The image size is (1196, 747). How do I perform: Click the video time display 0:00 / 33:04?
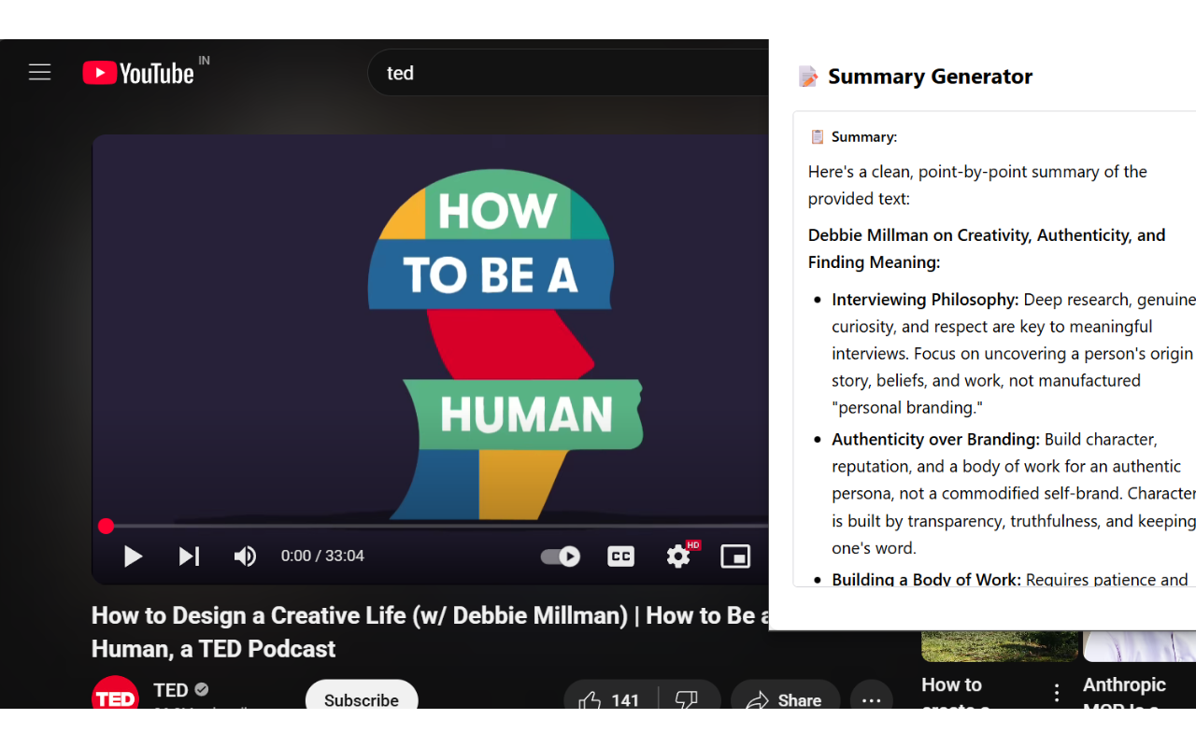[x=322, y=557]
